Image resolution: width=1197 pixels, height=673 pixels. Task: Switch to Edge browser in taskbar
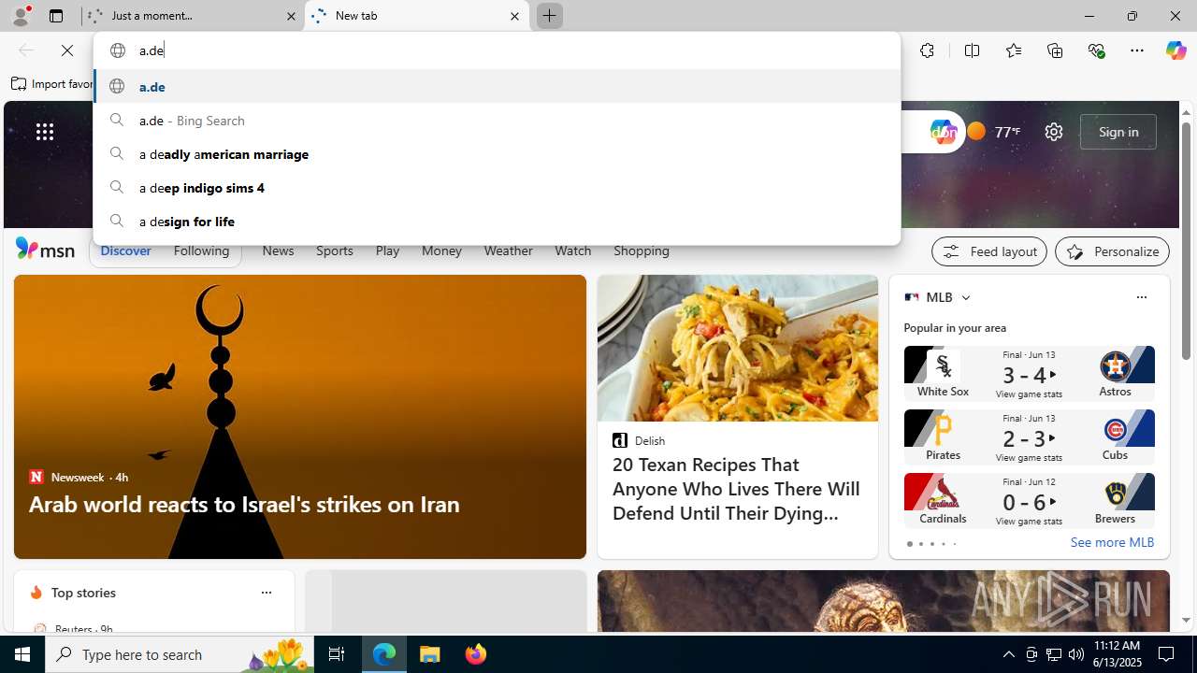pyautogui.click(x=384, y=654)
